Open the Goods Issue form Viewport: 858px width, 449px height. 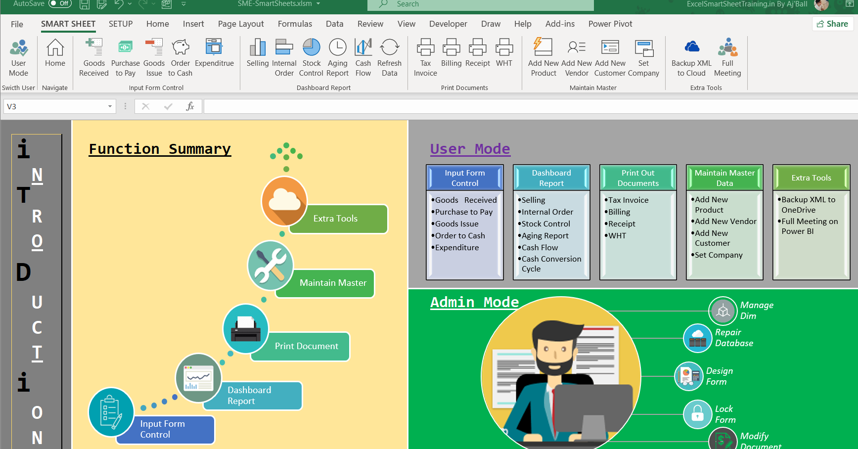click(x=154, y=57)
